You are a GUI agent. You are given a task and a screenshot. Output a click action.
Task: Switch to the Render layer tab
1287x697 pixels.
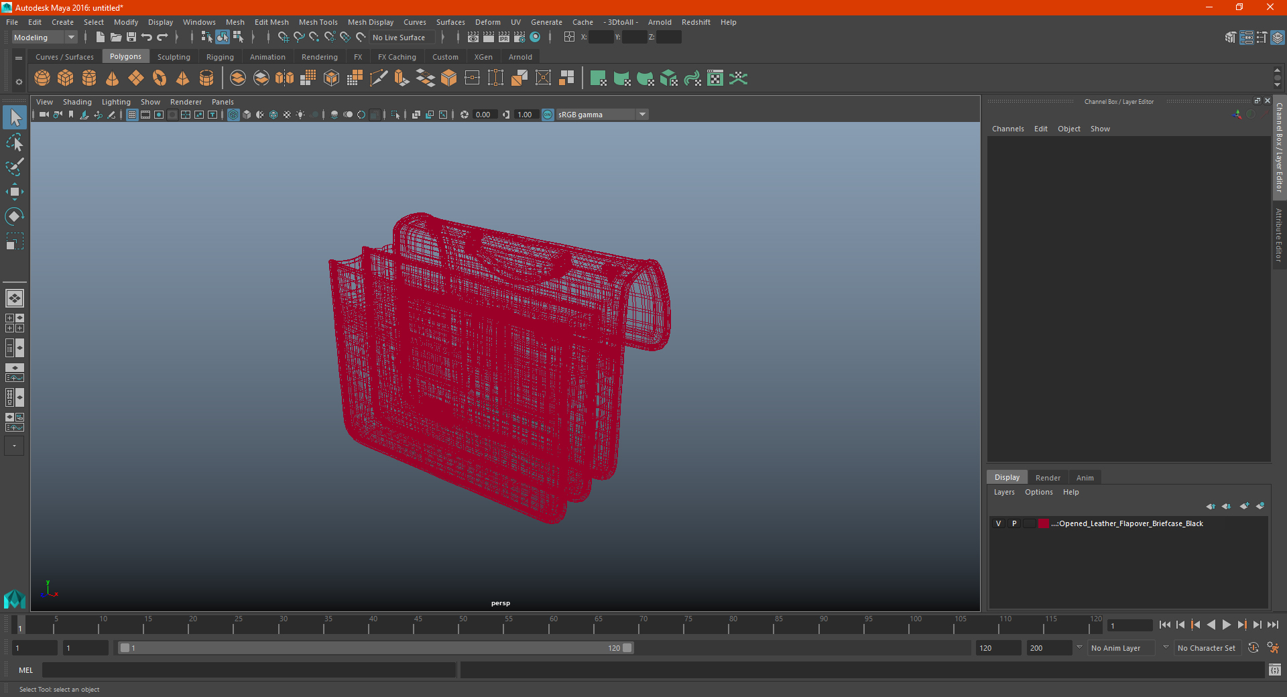(1048, 478)
